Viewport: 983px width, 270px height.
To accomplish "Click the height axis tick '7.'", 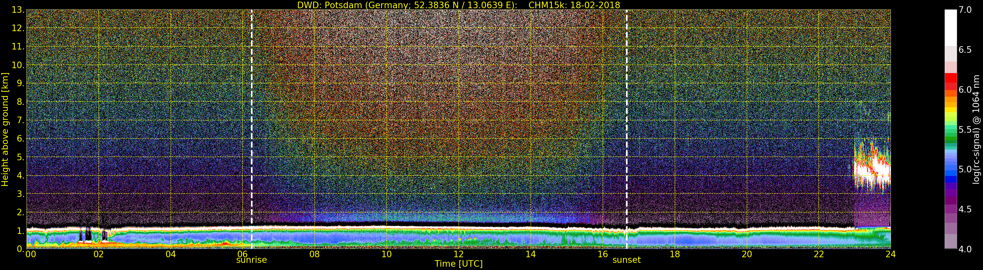I will click(21, 120).
